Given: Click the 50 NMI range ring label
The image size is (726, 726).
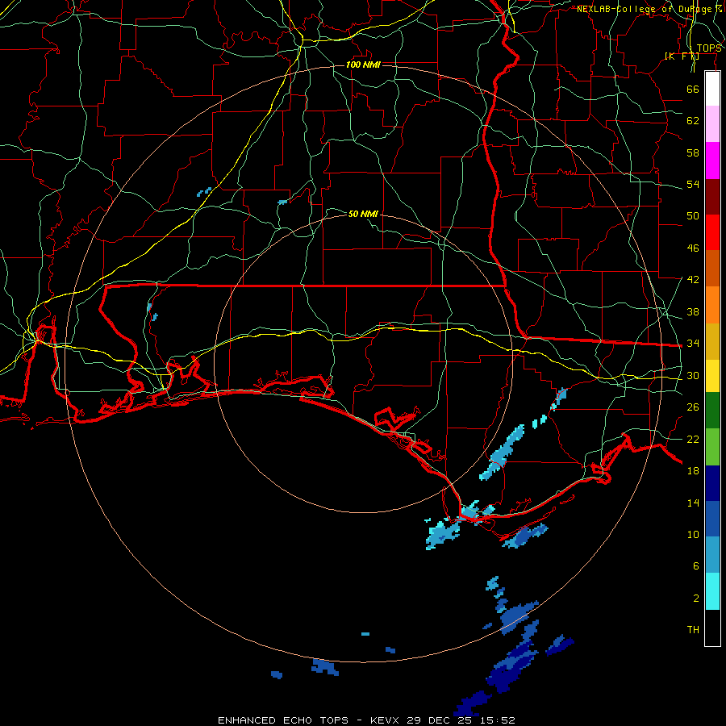Looking at the screenshot, I should coord(363,214).
